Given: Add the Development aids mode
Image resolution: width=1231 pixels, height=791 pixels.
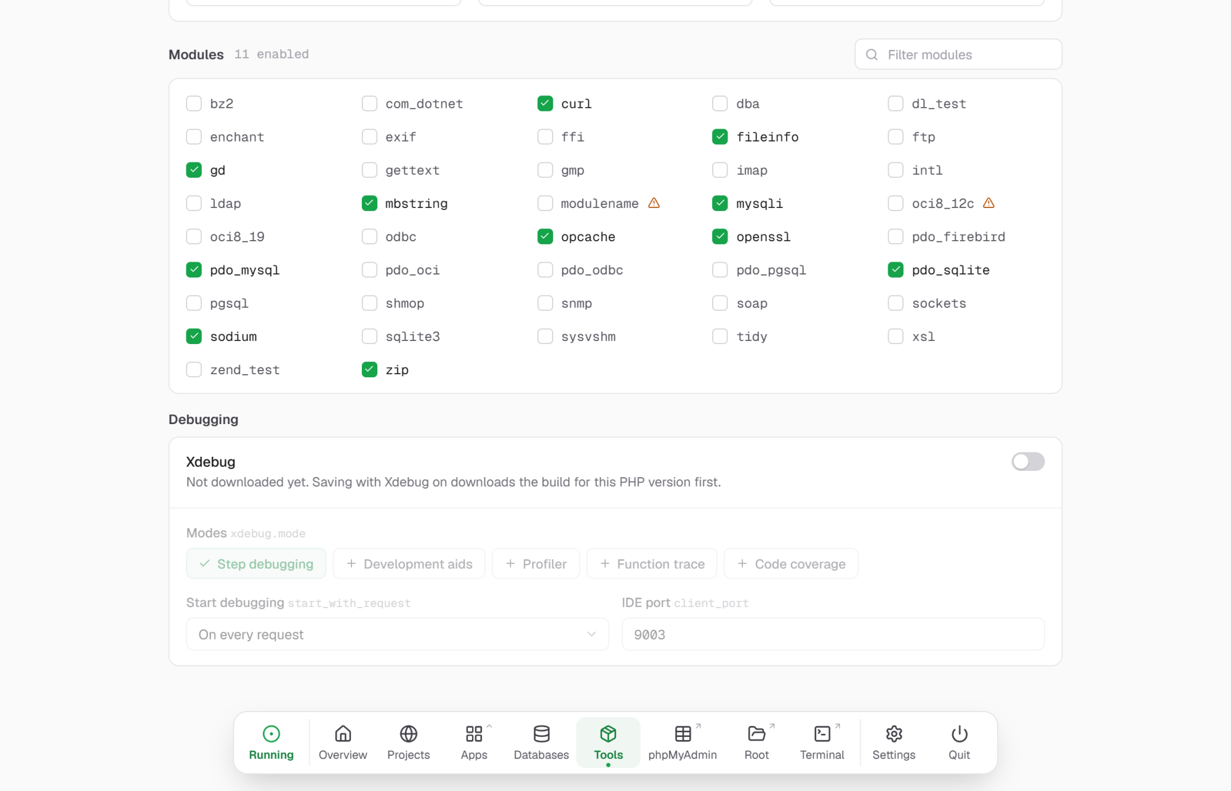Looking at the screenshot, I should (409, 563).
